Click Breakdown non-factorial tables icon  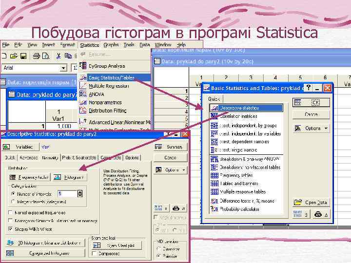[214, 167]
